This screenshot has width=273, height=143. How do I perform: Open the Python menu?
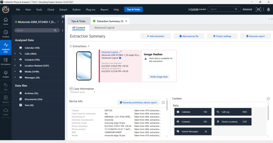tap(77, 10)
